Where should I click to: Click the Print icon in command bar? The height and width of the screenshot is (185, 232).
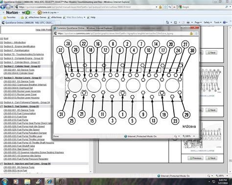pyautogui.click(x=188, y=22)
